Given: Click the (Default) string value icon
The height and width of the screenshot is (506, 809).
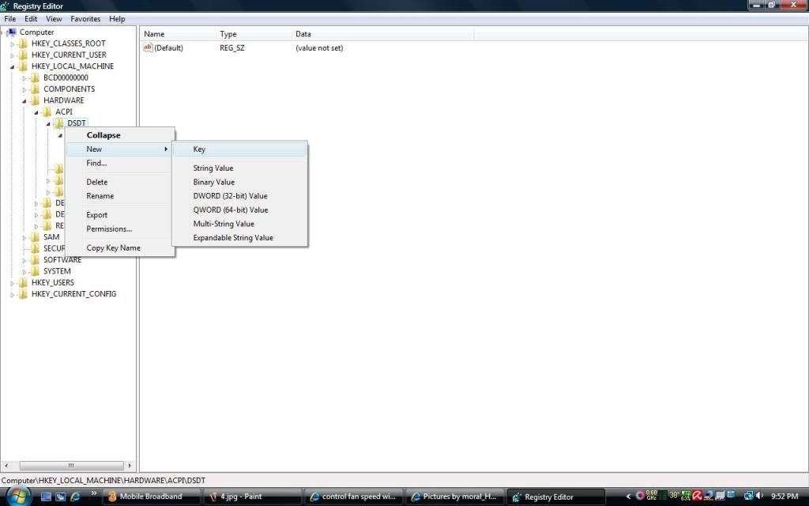Looking at the screenshot, I should click(x=148, y=47).
